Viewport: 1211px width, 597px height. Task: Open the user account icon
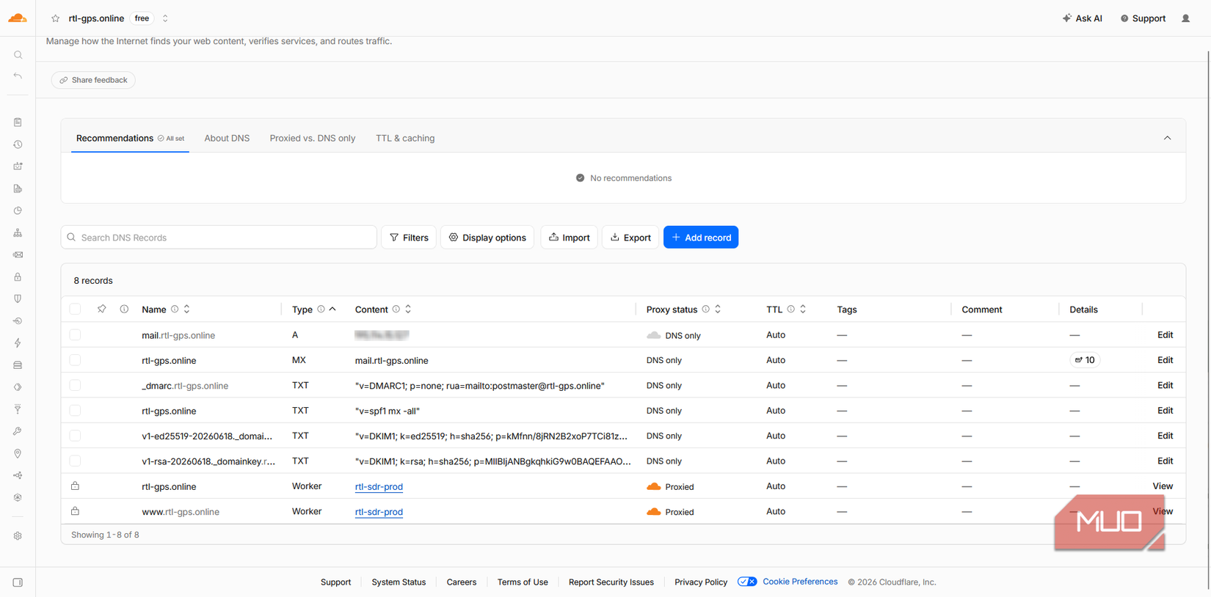pyautogui.click(x=1185, y=18)
